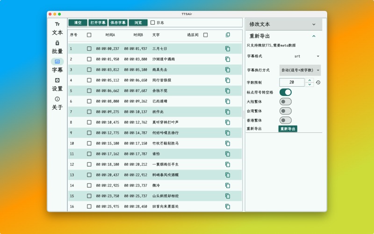Copy row 3 雨具先去 text
Image resolution: width=374 pixels, height=234 pixels.
[x=228, y=70]
